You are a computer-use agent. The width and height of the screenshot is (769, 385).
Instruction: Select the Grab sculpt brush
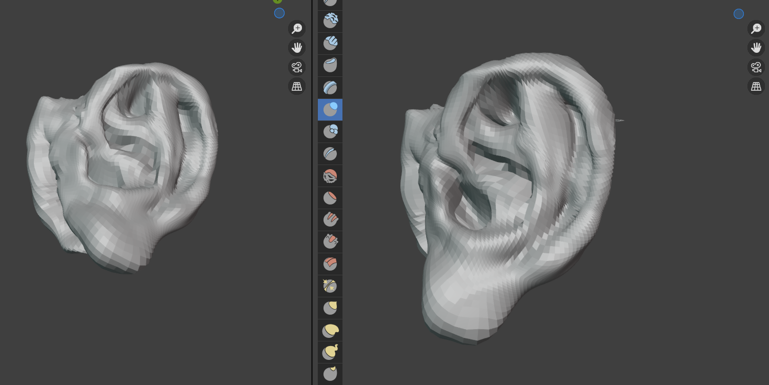click(x=330, y=308)
